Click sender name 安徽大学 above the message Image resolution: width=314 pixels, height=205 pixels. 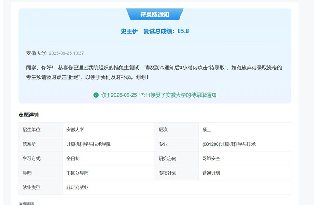click(x=36, y=53)
